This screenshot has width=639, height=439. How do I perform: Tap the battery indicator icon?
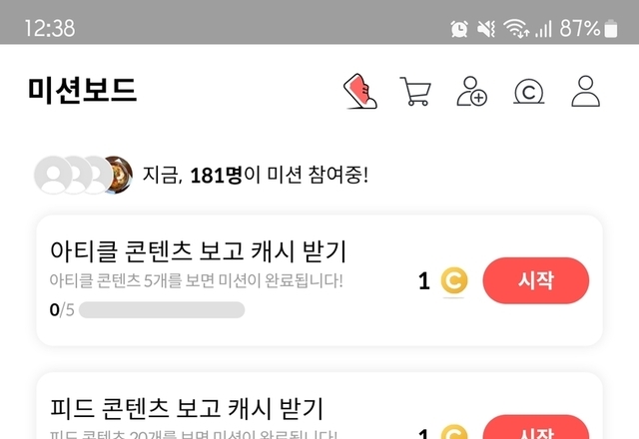[x=611, y=29]
